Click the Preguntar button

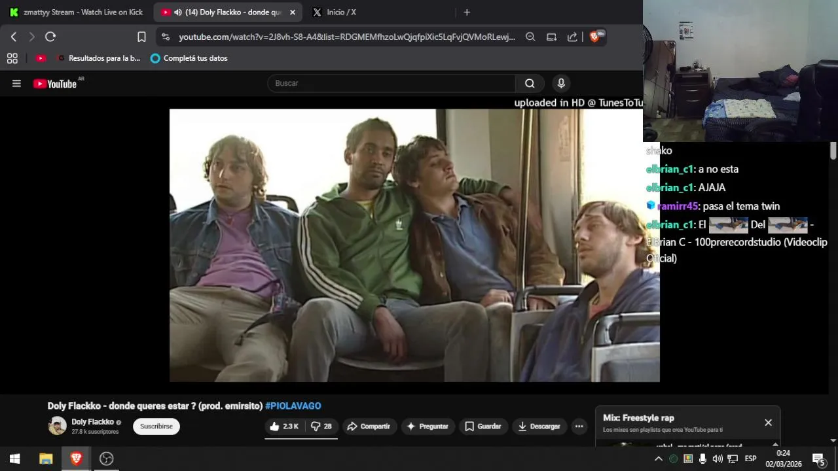(428, 427)
